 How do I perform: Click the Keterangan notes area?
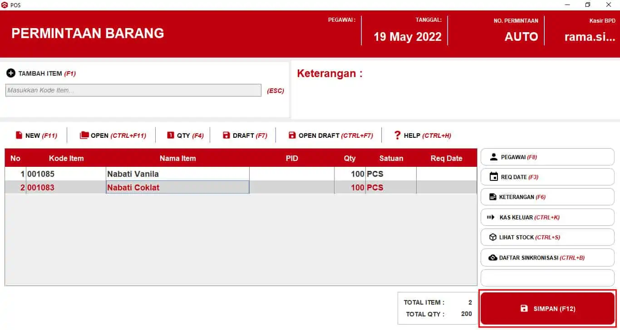tap(455, 90)
